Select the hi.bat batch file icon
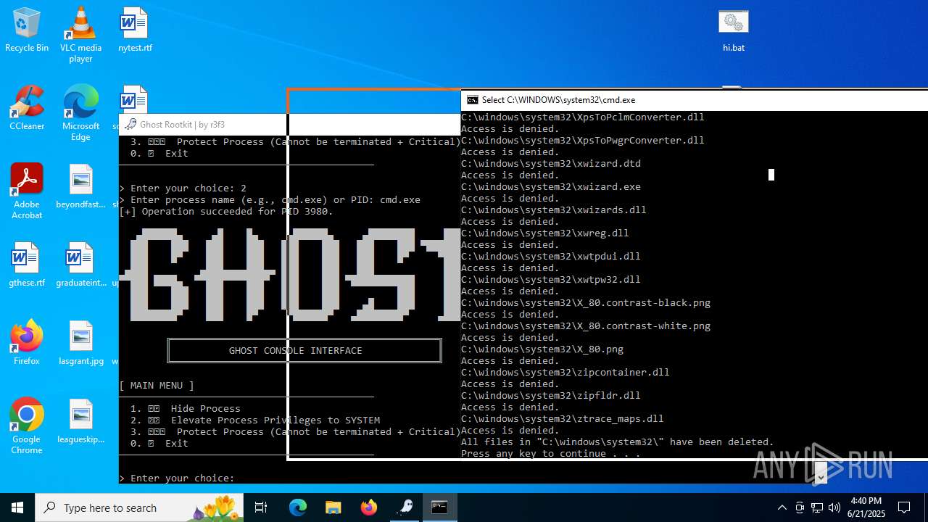Viewport: 928px width, 522px height. point(734,30)
